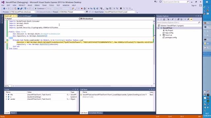Select the Call Stack tab

pyautogui.click(x=84, y=113)
